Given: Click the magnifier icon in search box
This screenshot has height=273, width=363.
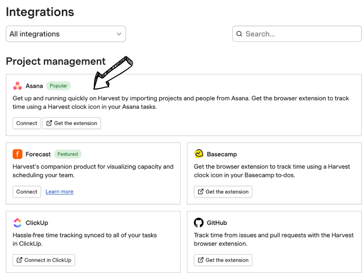Looking at the screenshot, I should 239,34.
